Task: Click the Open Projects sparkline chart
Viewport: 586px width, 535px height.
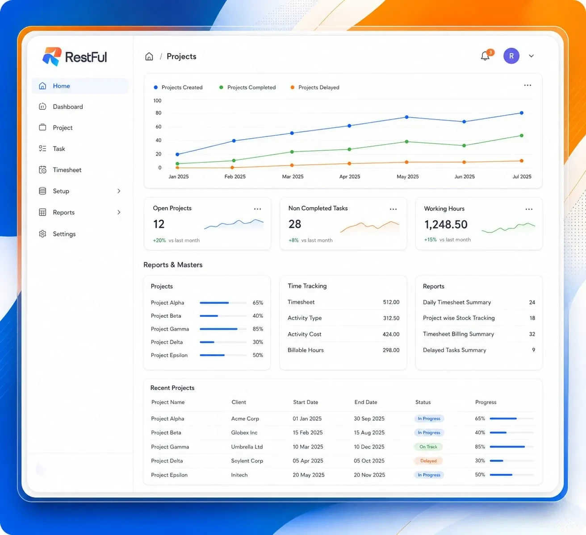Action: point(234,224)
